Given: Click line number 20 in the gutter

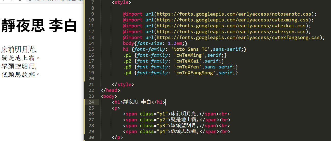Looking at the screenshot, I should (91, 79).
